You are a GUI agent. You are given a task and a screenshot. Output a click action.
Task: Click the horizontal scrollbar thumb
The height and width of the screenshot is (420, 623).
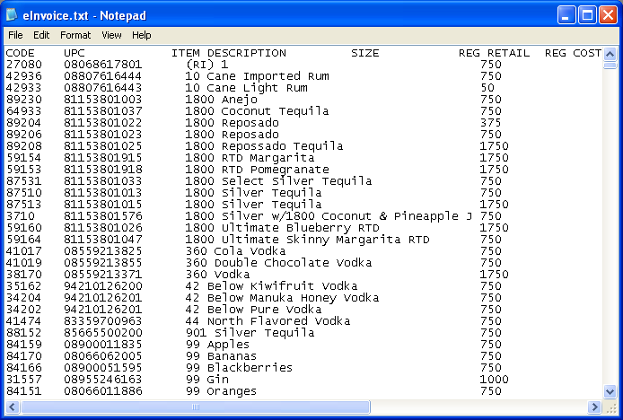click(196, 407)
